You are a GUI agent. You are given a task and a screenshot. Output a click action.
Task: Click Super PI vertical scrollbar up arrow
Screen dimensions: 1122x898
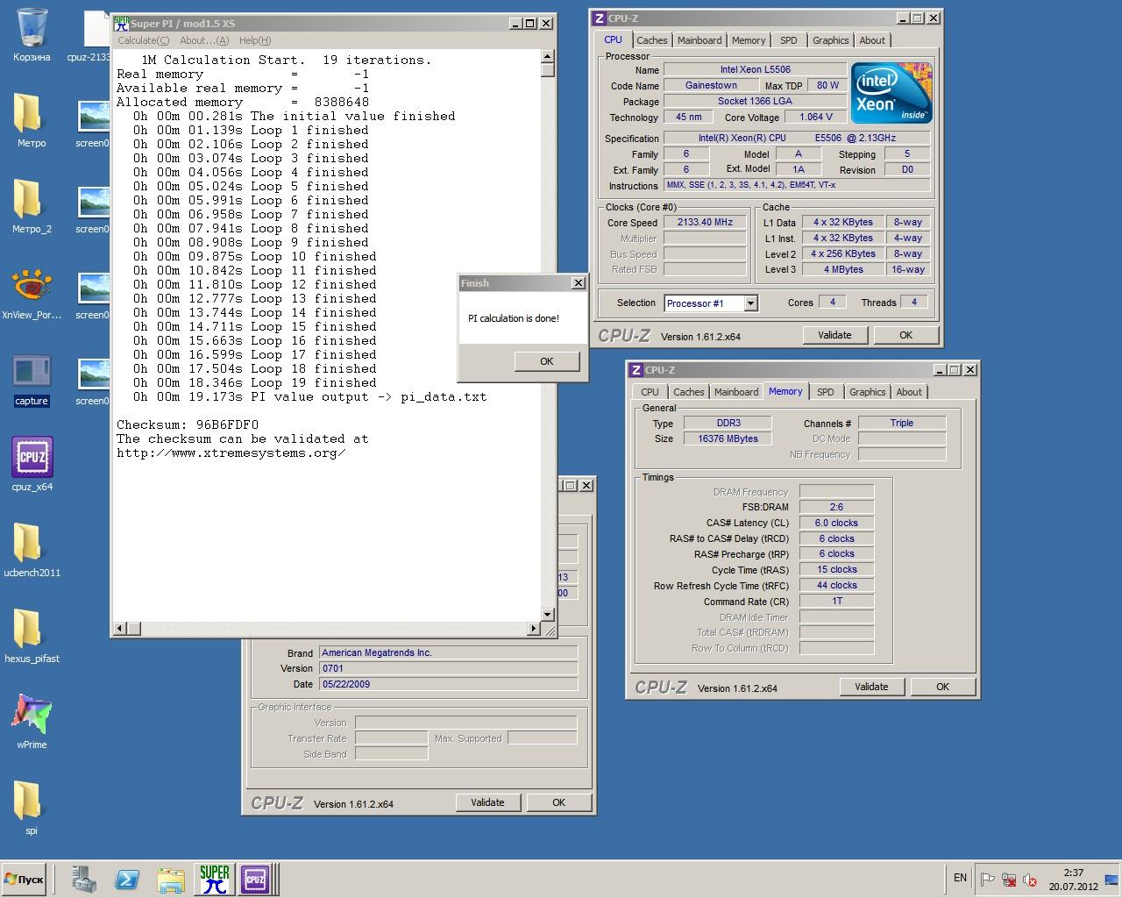tap(548, 56)
